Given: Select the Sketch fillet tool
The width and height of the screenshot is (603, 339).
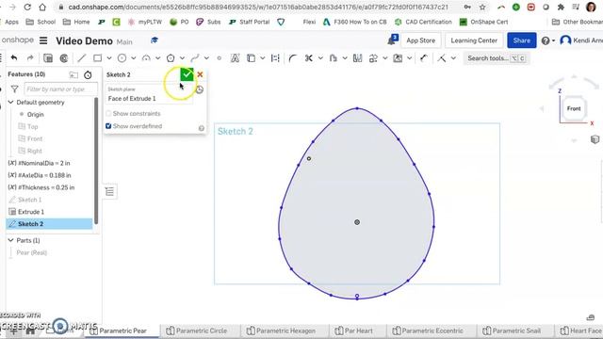Looking at the screenshot, I should pos(292,58).
